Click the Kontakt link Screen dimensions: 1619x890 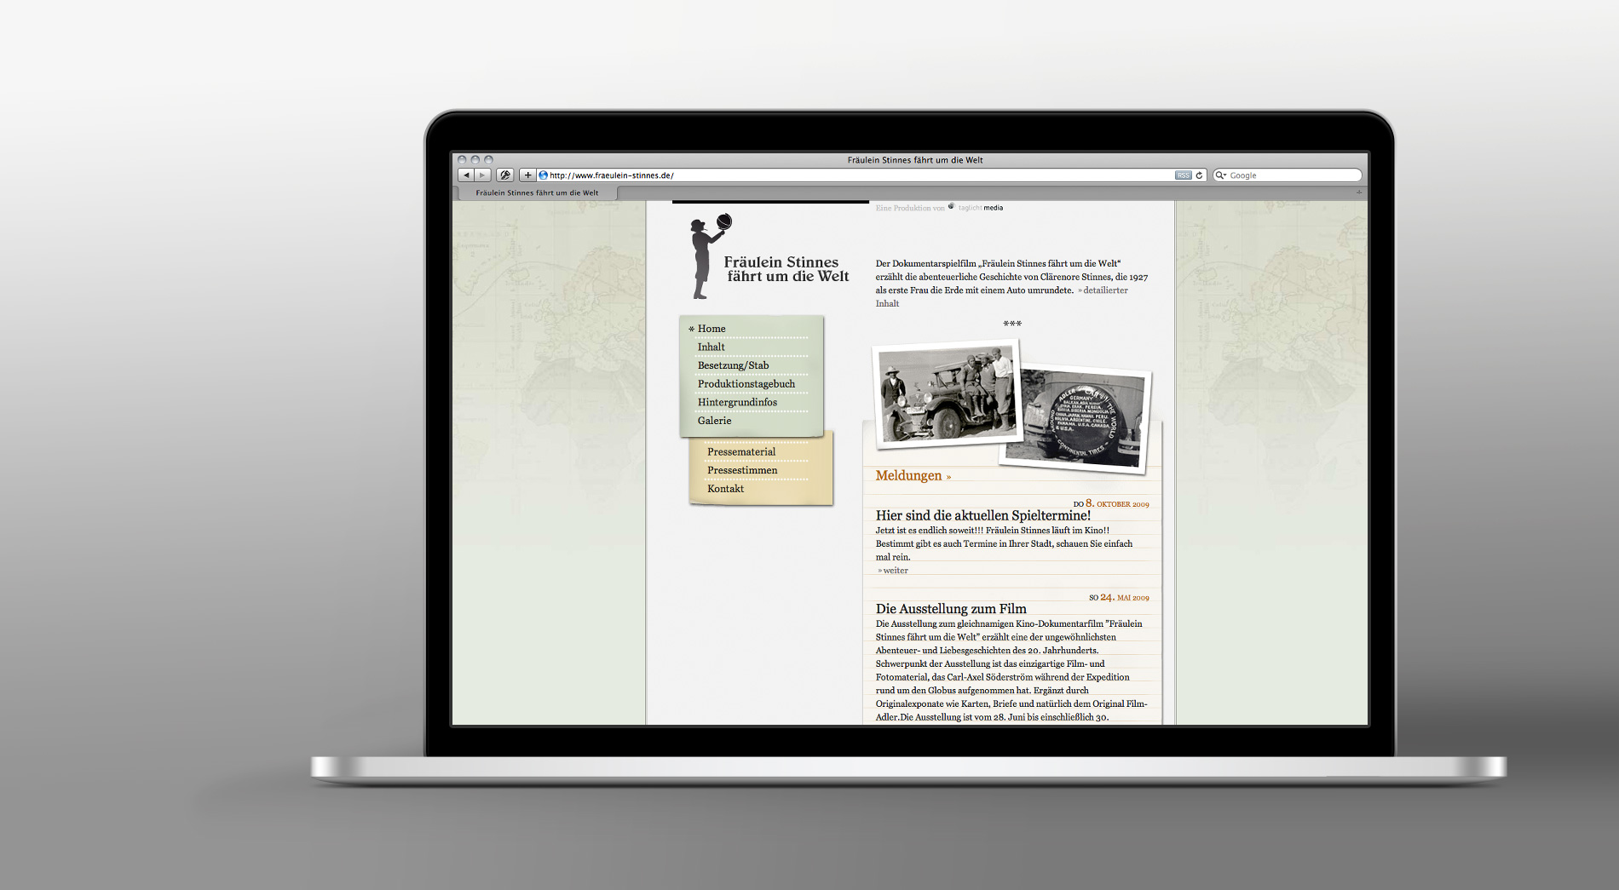coord(725,489)
